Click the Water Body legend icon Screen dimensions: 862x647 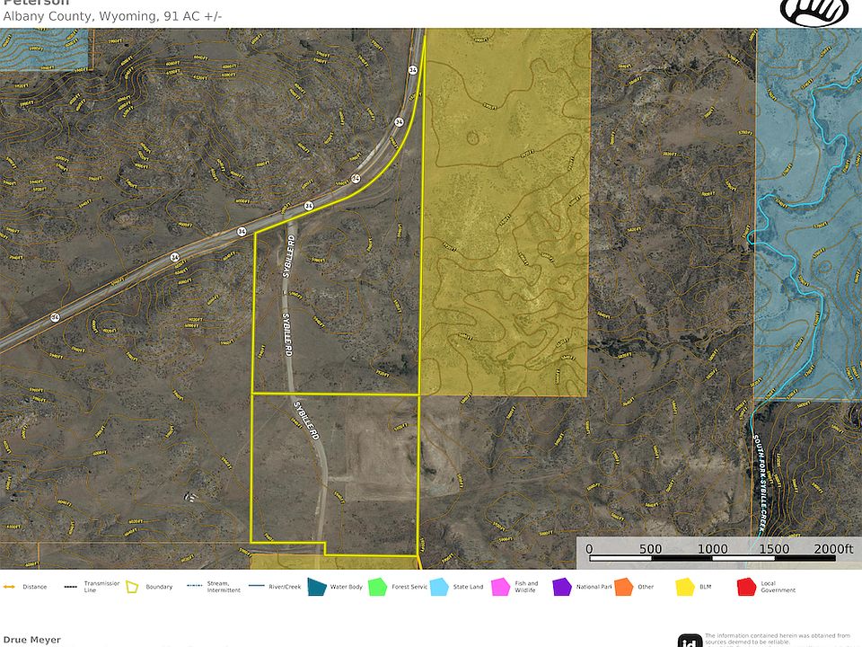(x=318, y=587)
